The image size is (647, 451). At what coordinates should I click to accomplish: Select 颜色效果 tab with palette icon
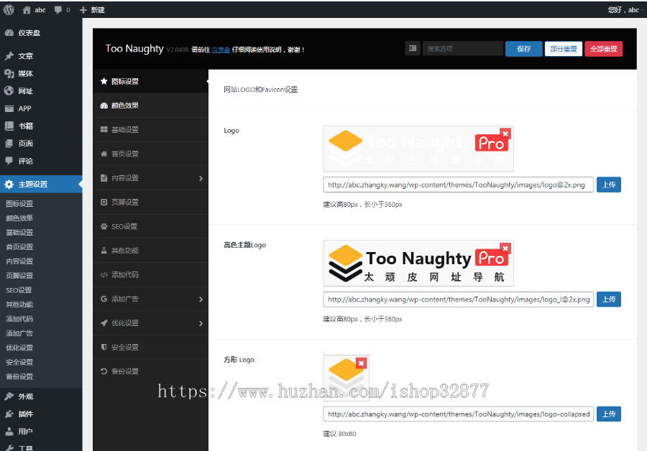coord(151,106)
